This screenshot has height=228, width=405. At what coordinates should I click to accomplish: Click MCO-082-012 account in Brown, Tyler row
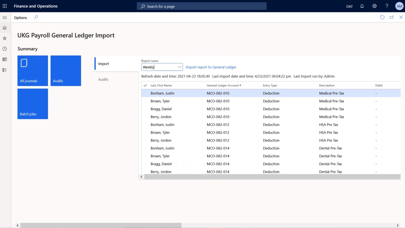tap(218, 133)
